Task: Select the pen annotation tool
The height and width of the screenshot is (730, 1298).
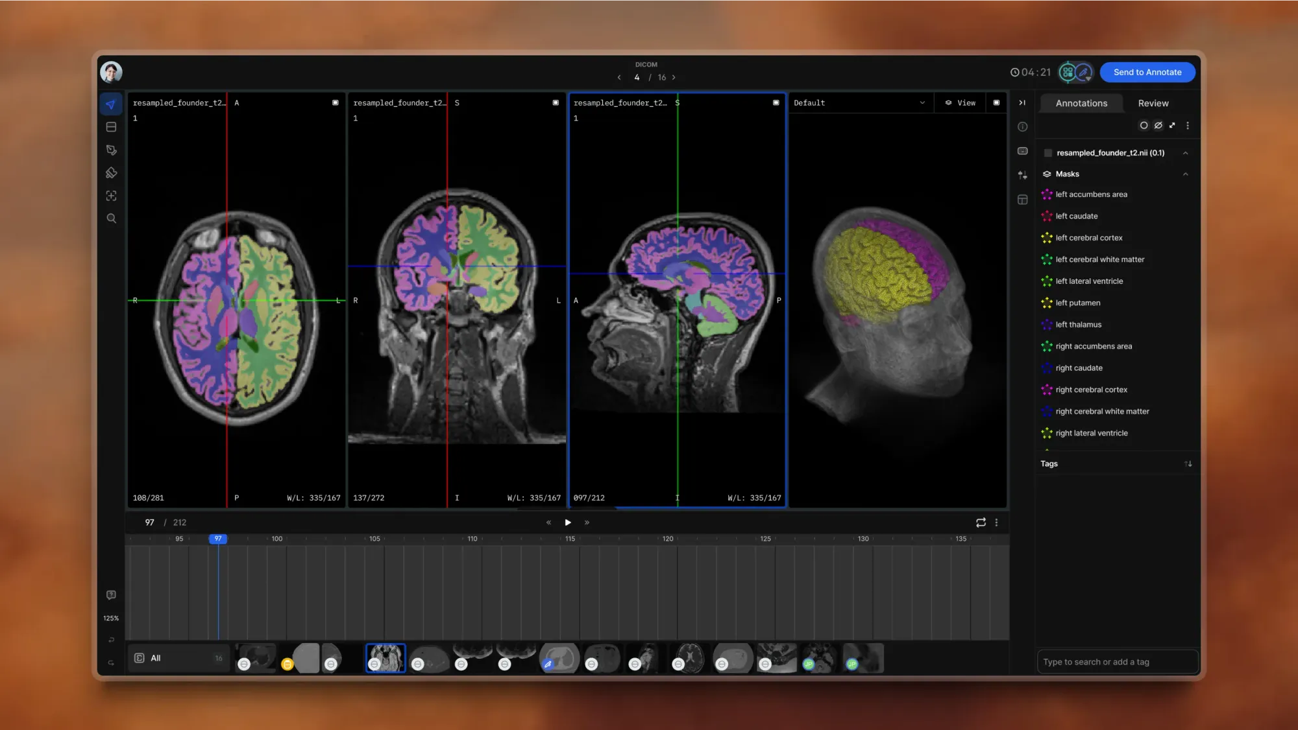Action: [111, 150]
